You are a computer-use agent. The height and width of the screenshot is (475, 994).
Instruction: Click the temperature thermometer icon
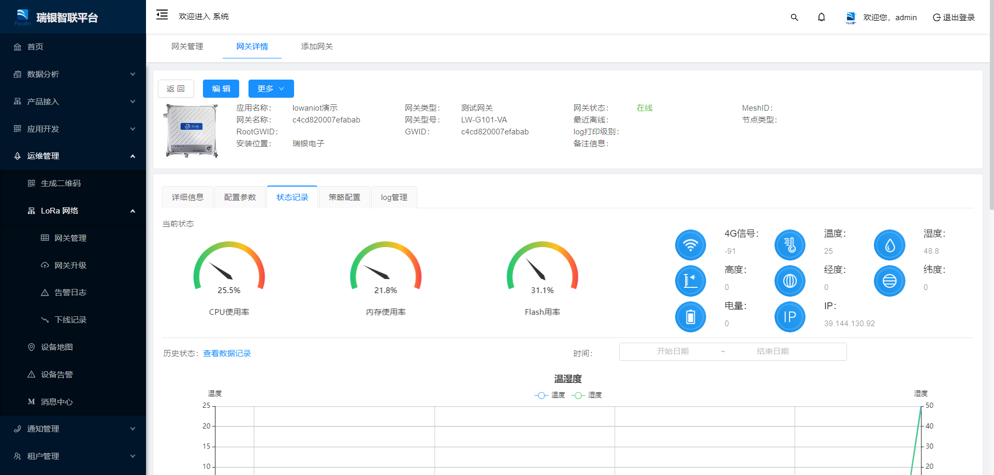(790, 244)
